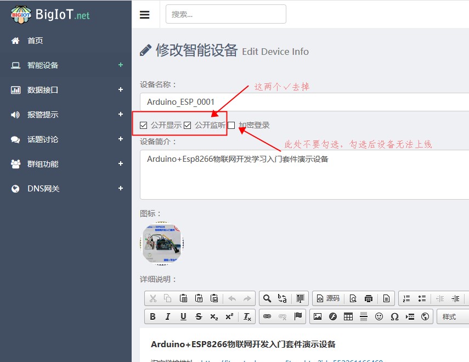This screenshot has height=362, width=469.
Task: Apply italic formatting in the editor
Action: pos(168,316)
